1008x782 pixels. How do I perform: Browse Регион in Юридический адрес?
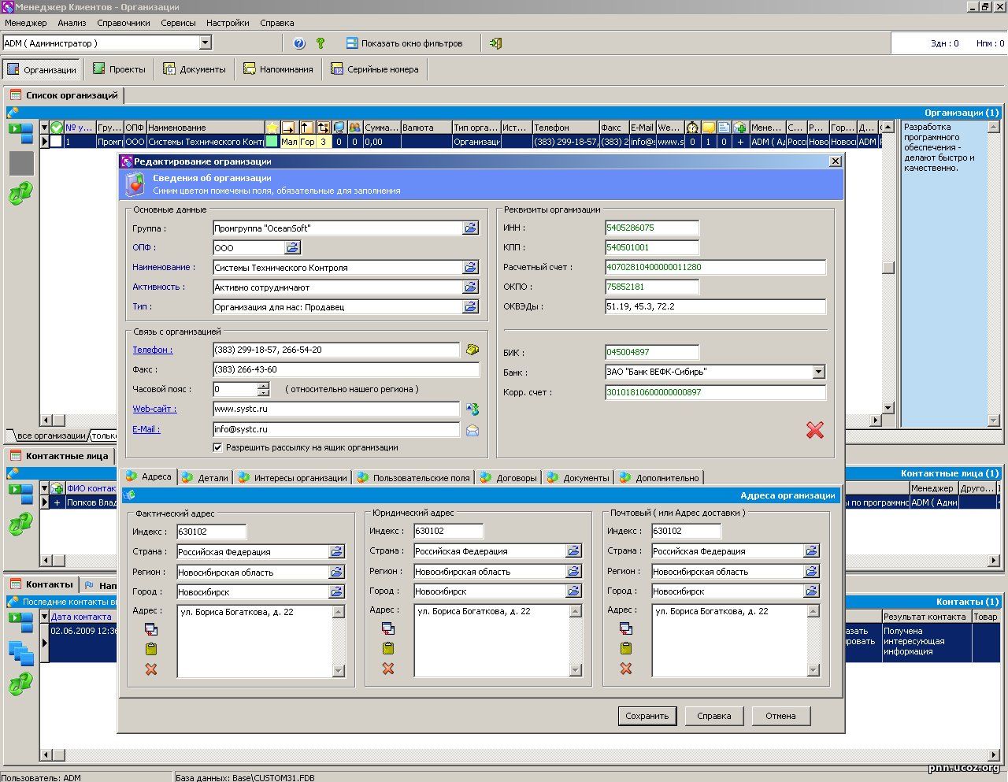(574, 571)
